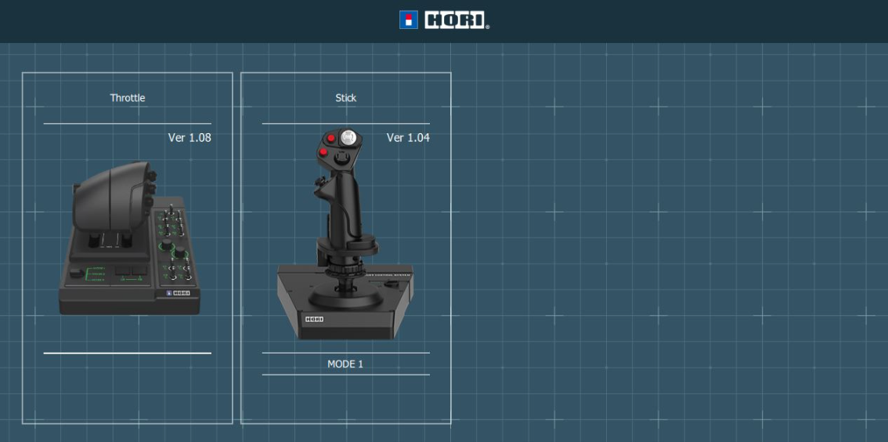Click Throttle firmware Ver 1.08 text
The width and height of the screenshot is (888, 442).
coord(190,138)
